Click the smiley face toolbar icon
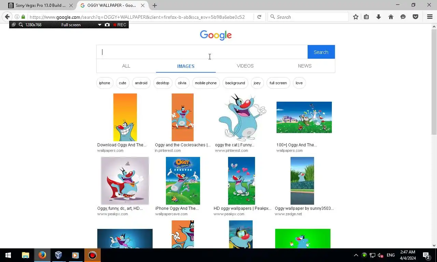 coord(403,17)
